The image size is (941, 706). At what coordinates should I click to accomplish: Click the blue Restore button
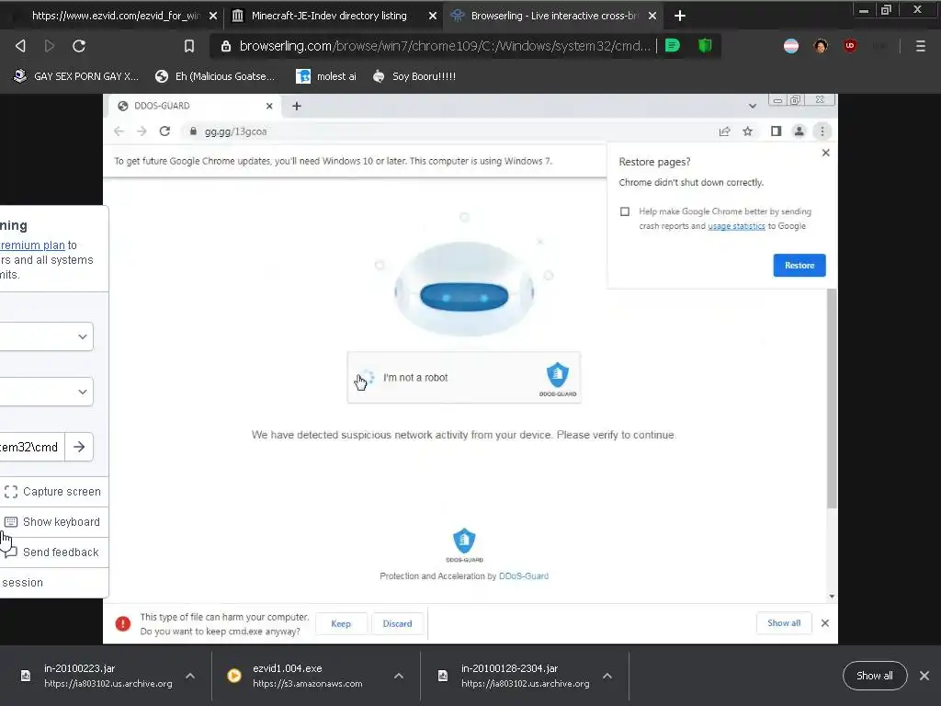[x=799, y=266]
